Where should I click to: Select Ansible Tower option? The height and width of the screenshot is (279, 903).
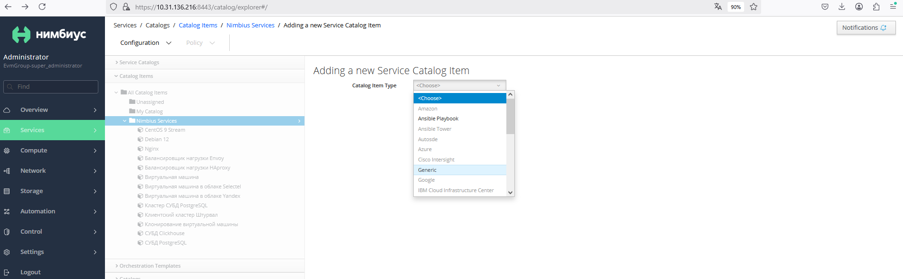coord(460,129)
